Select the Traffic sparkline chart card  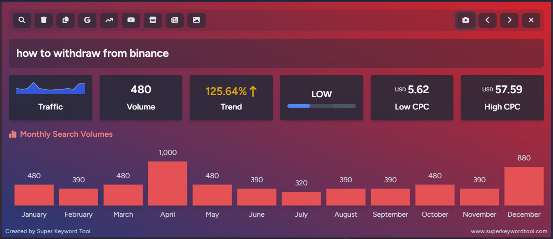tap(50, 98)
